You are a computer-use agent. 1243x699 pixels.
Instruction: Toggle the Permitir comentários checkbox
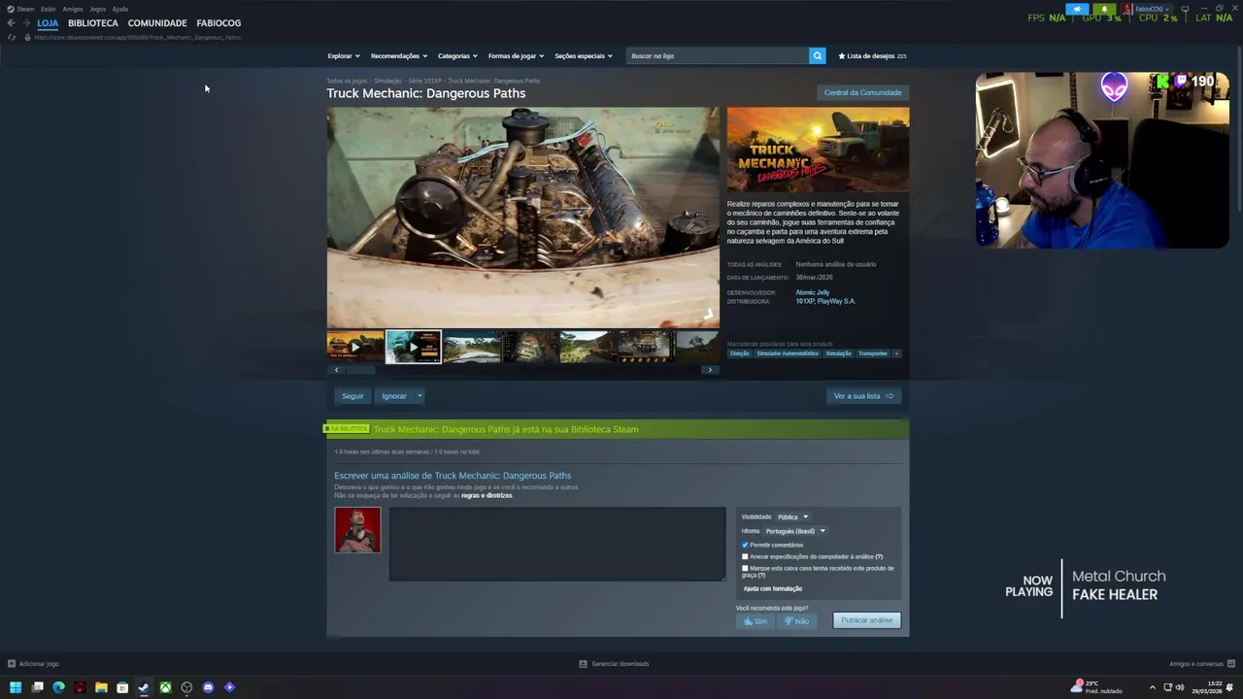coord(745,545)
